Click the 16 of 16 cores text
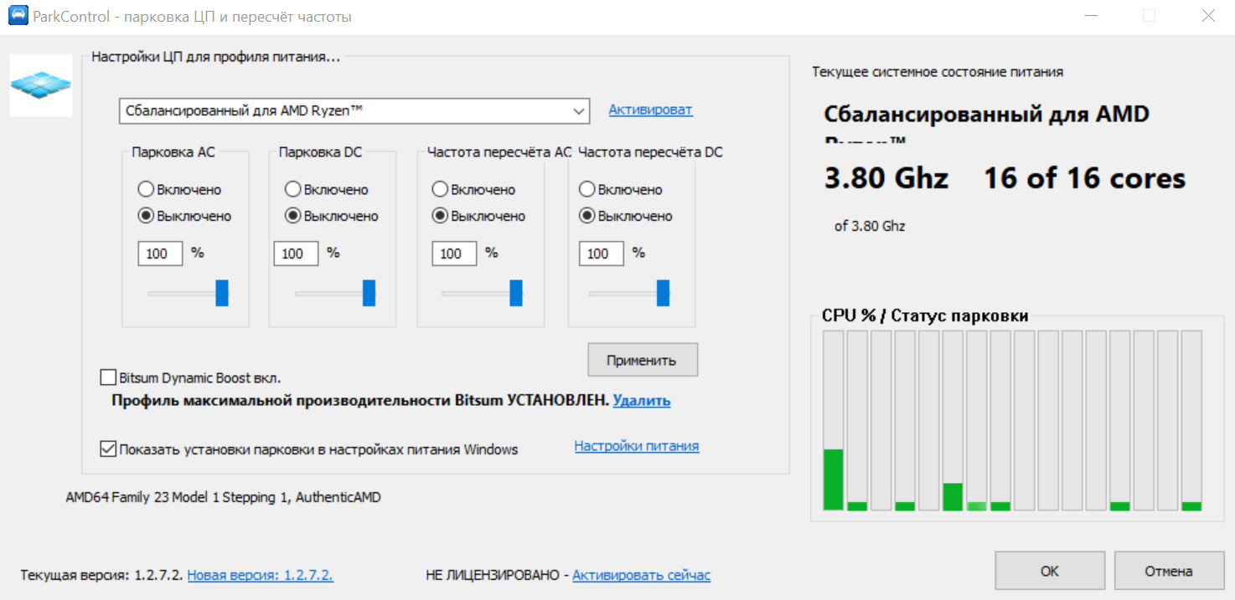1235x600 pixels. click(1085, 178)
